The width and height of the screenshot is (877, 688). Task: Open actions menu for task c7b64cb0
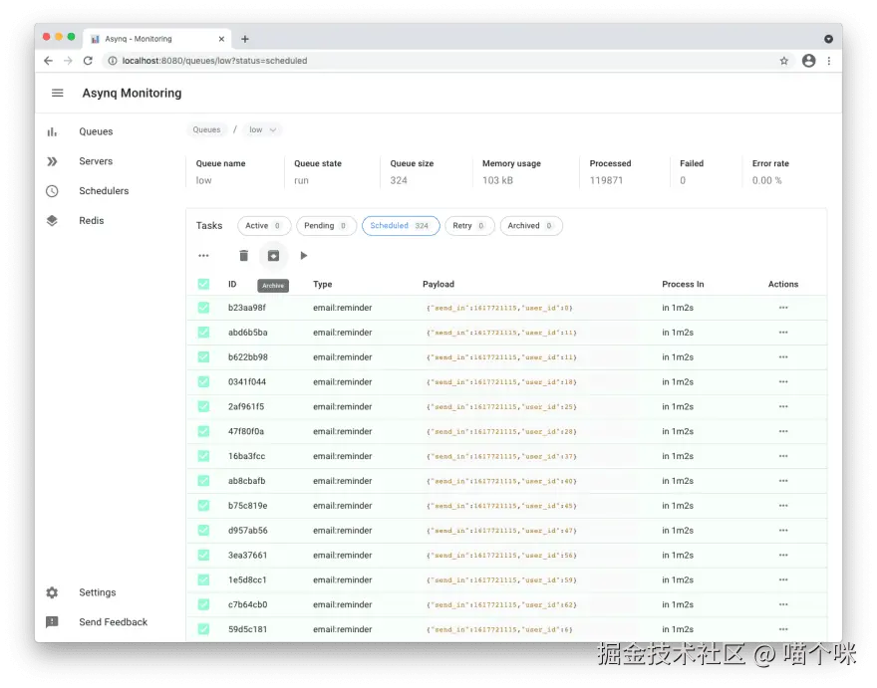pyautogui.click(x=783, y=604)
